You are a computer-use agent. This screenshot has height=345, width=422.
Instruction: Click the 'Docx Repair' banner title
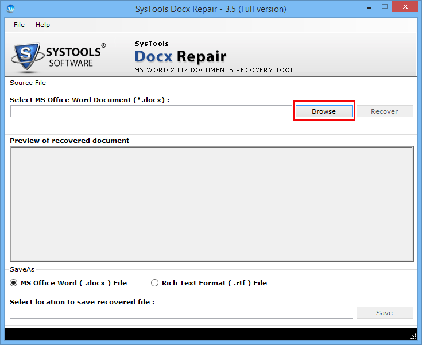181,56
